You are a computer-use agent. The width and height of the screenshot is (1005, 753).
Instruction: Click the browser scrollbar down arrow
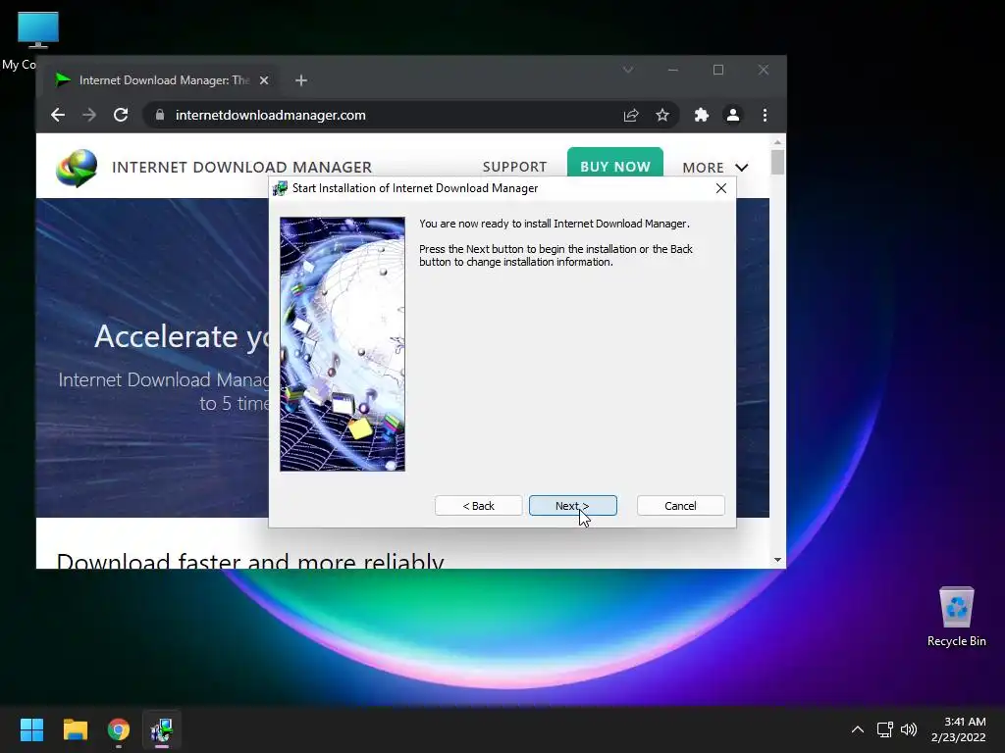[777, 560]
